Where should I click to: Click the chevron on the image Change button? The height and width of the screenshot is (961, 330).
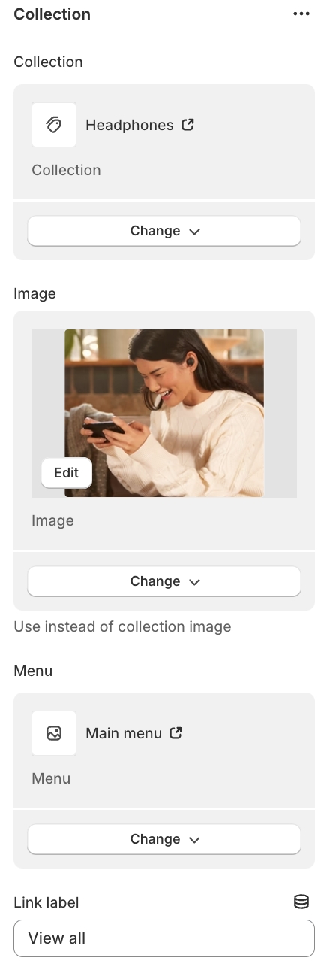pos(195,582)
